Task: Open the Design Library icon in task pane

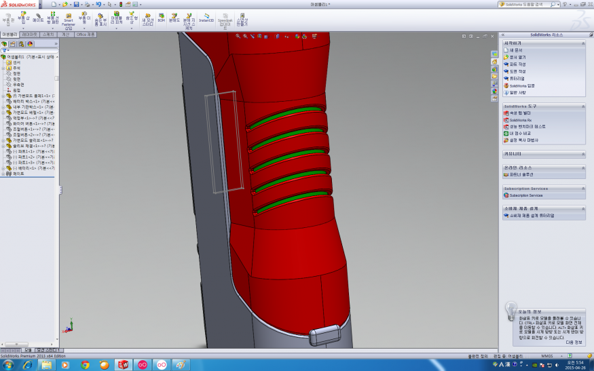Action: point(494,69)
